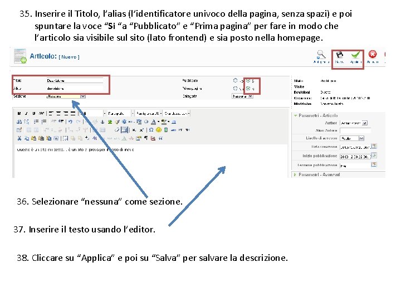Screen dimensions: 401x301
Task: Click the anchor icon in editor toolbar
Action: [102, 122]
